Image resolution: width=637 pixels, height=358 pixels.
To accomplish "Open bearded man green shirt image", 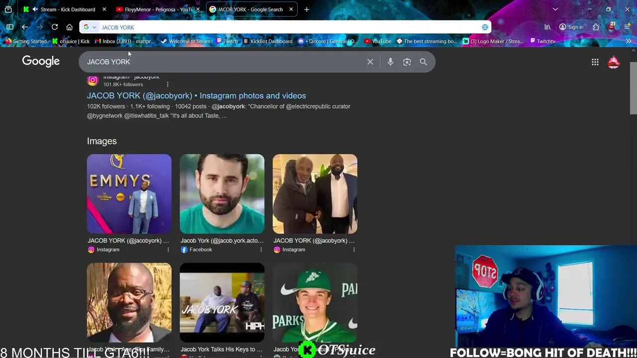I will tap(222, 193).
